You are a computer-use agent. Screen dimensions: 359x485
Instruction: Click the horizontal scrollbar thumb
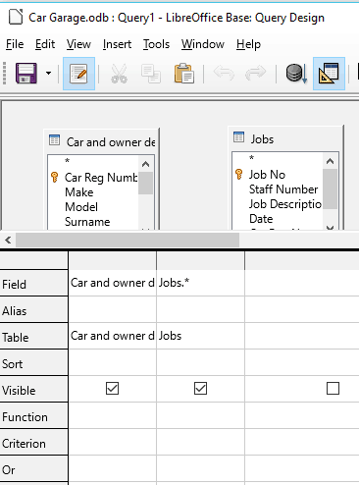pos(128,241)
